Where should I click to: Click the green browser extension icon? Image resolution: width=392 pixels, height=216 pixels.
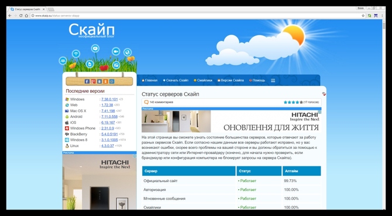[370, 15]
